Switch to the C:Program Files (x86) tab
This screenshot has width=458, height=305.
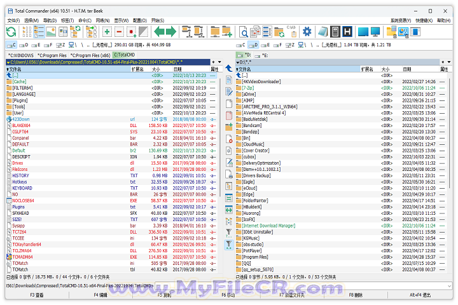coord(90,55)
